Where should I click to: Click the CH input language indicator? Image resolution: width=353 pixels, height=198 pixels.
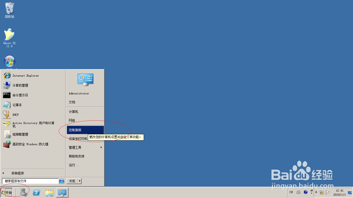point(291,192)
